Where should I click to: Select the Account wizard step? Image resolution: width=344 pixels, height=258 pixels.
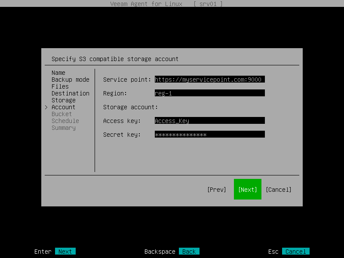tap(63, 107)
